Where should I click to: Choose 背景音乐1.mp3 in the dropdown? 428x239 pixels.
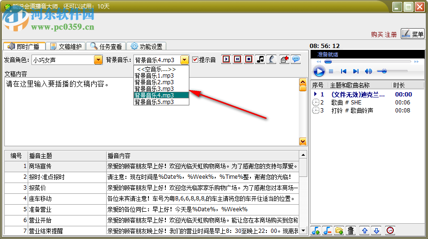(161, 76)
